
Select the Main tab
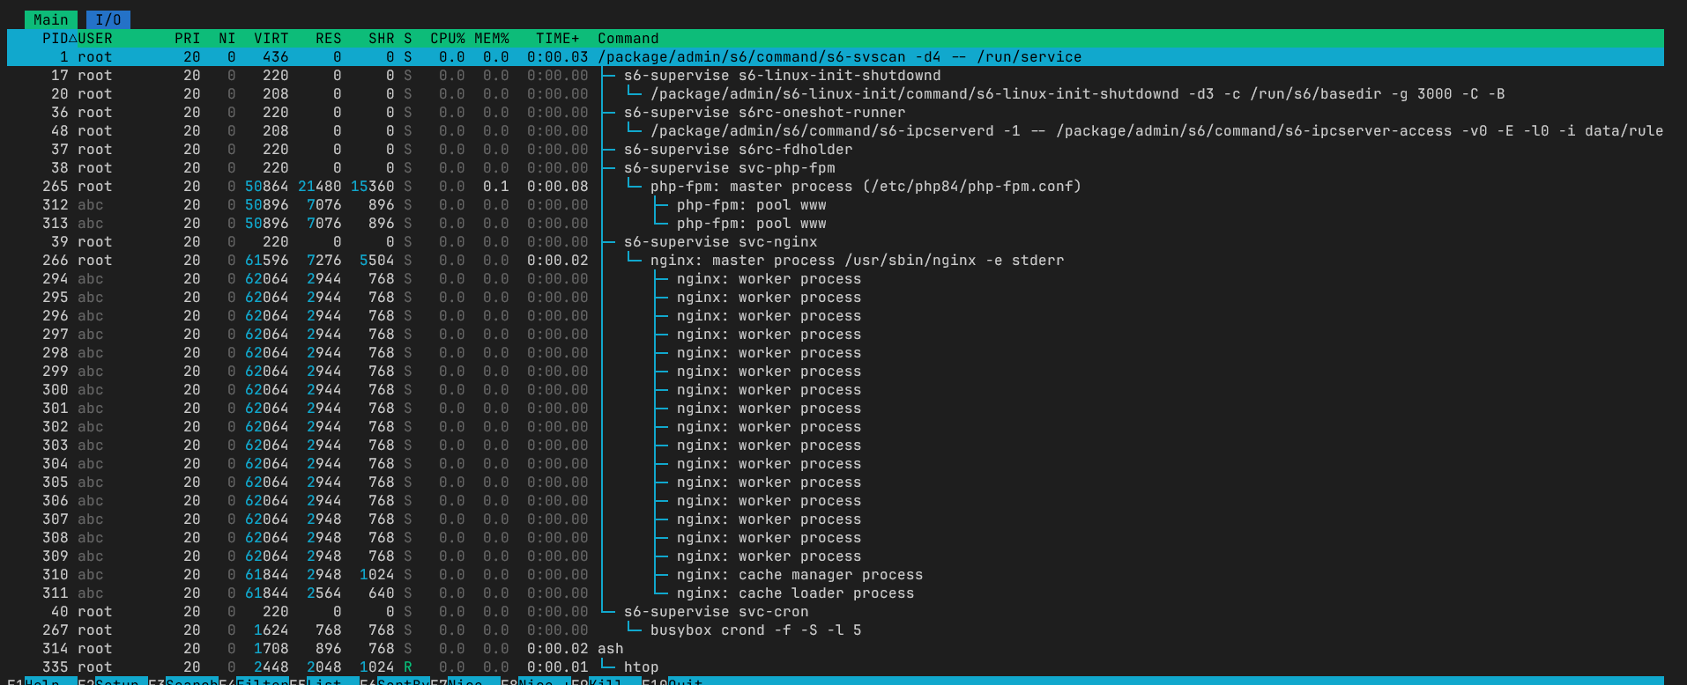point(50,19)
